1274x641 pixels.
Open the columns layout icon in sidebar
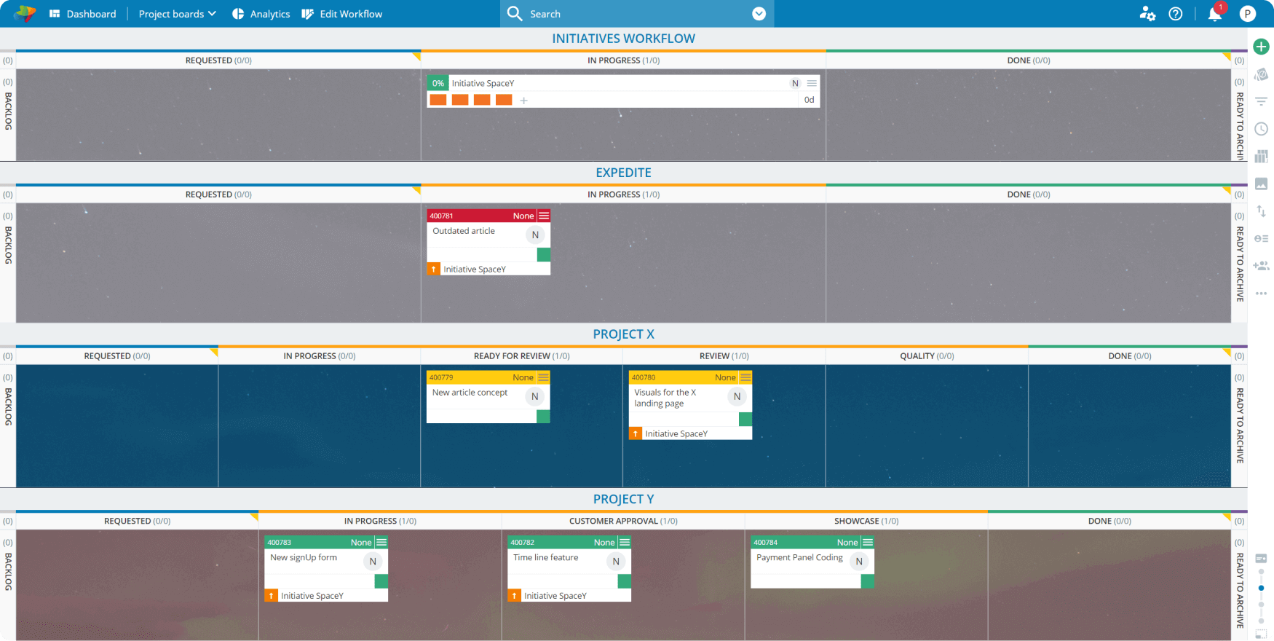[1261, 156]
